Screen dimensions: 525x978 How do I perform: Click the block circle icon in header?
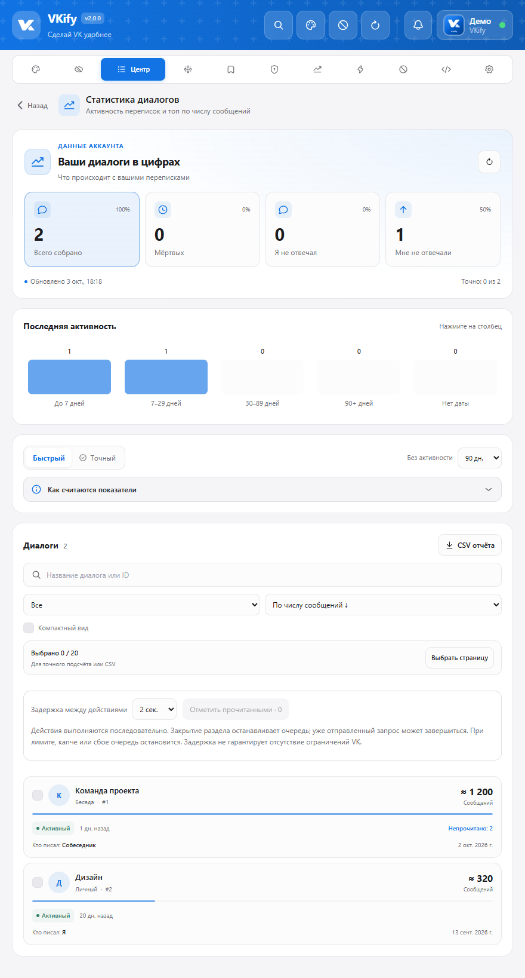click(343, 25)
